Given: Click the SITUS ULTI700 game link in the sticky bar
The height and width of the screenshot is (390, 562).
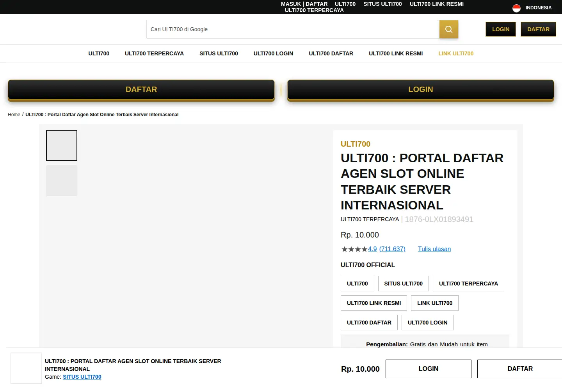Looking at the screenshot, I should (82, 377).
